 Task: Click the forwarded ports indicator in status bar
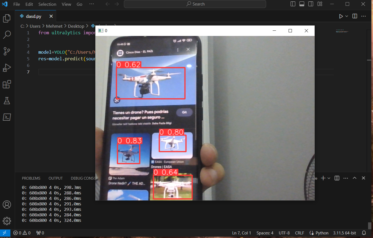tap(40, 233)
